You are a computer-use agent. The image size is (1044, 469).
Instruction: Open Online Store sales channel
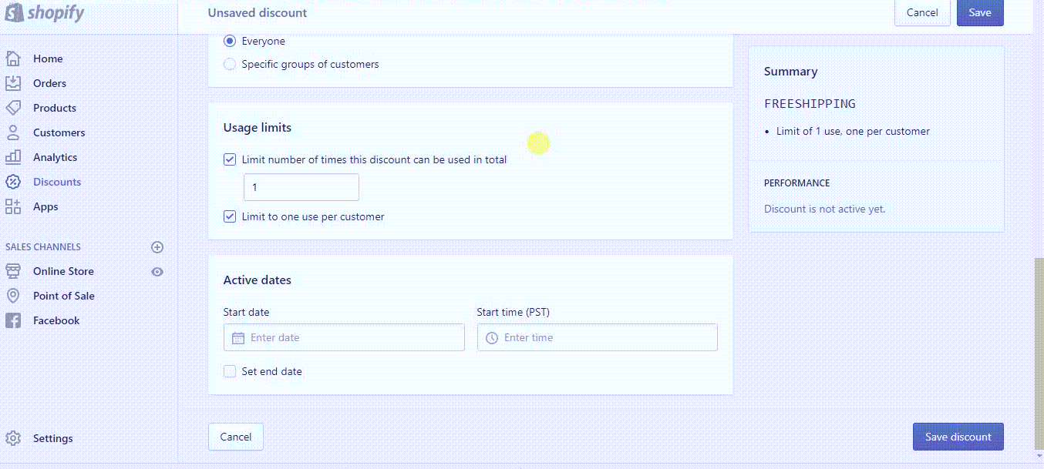tap(63, 271)
